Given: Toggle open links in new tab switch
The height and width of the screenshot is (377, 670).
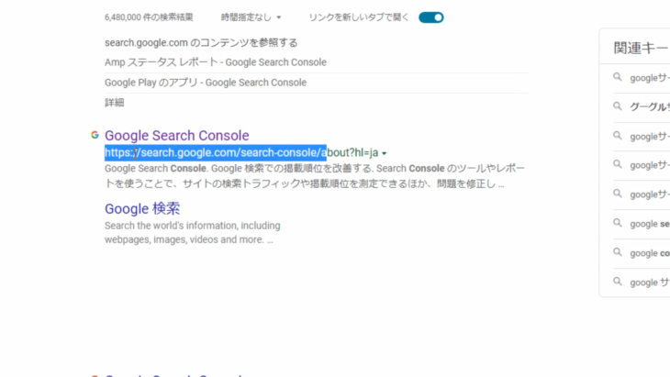Looking at the screenshot, I should coord(430,17).
